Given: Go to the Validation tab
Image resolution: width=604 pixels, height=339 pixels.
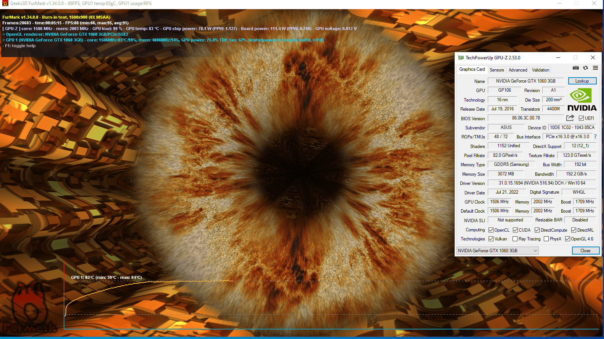Looking at the screenshot, I should point(540,70).
